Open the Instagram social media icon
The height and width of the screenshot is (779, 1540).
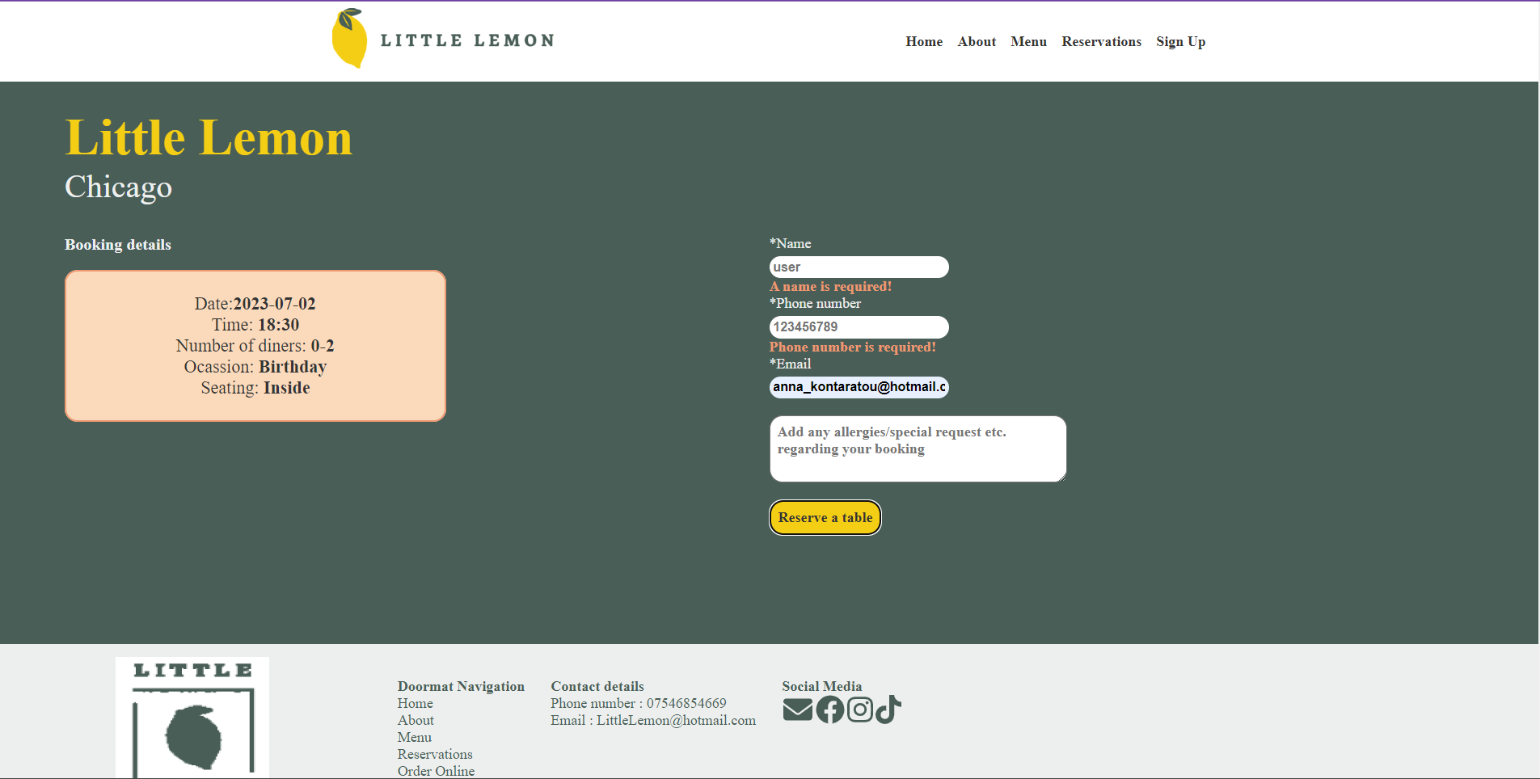tap(859, 709)
